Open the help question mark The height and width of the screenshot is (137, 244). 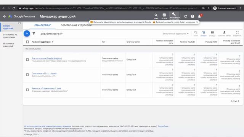193,16
